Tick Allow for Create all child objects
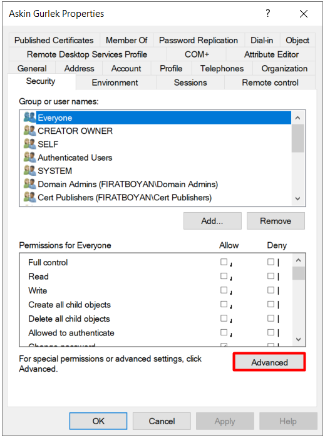 (x=224, y=304)
